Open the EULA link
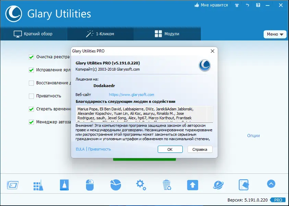This screenshot has height=206, width=289. pyautogui.click(x=80, y=149)
